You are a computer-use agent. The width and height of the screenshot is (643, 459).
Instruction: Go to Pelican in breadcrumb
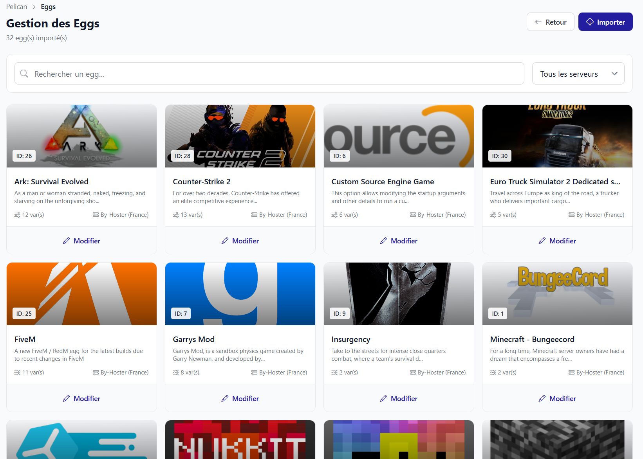17,7
